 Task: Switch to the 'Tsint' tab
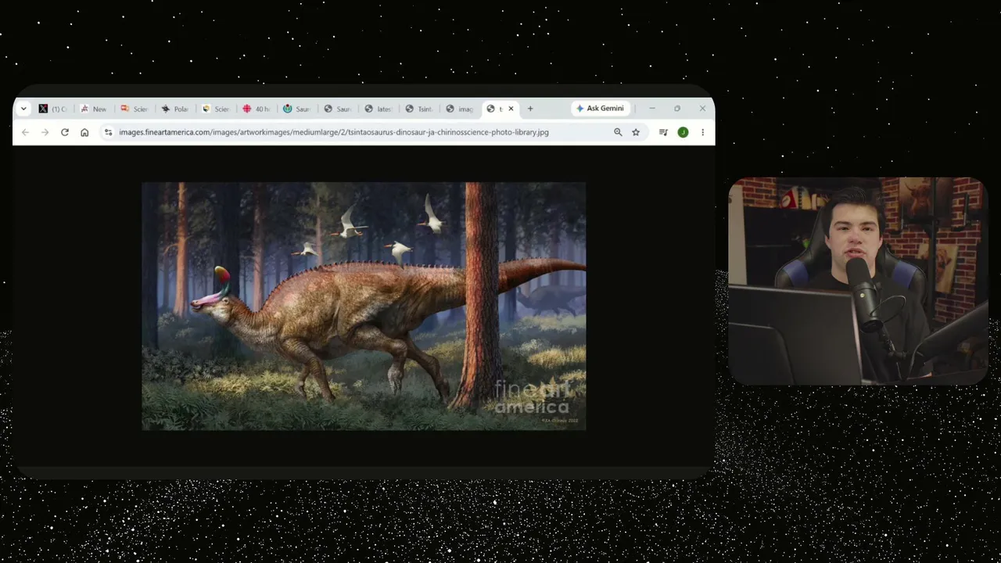click(x=419, y=109)
